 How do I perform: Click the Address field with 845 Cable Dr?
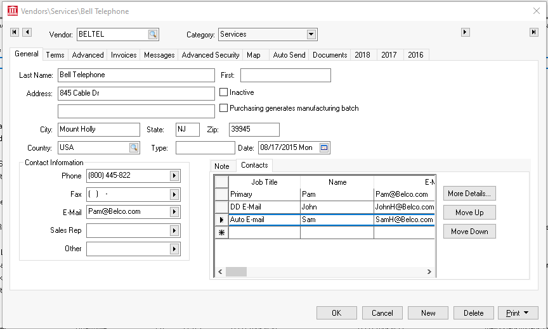136,94
